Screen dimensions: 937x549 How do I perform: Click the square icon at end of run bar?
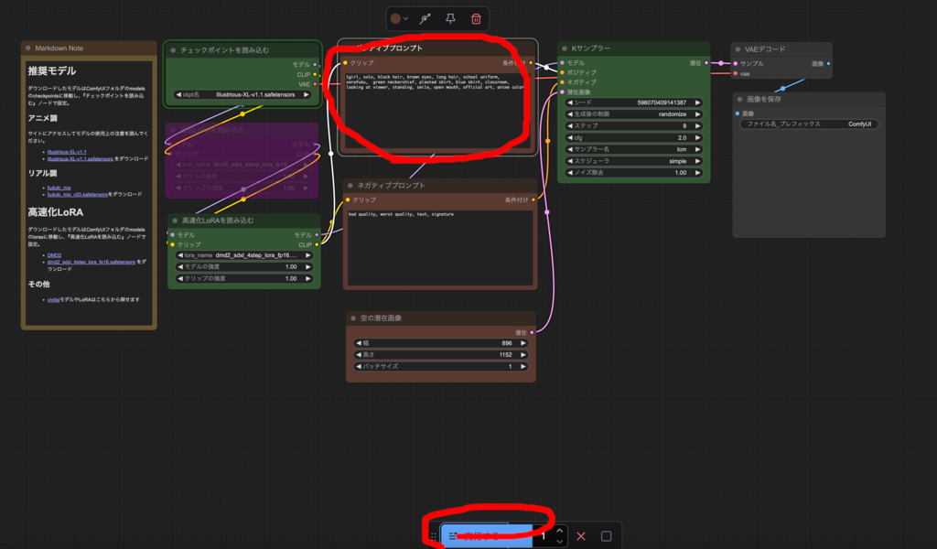tap(606, 536)
